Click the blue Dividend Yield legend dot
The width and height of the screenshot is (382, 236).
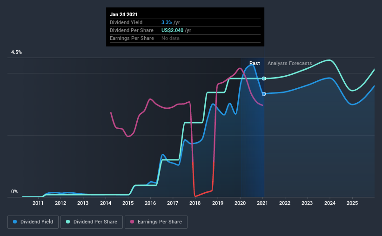point(15,222)
